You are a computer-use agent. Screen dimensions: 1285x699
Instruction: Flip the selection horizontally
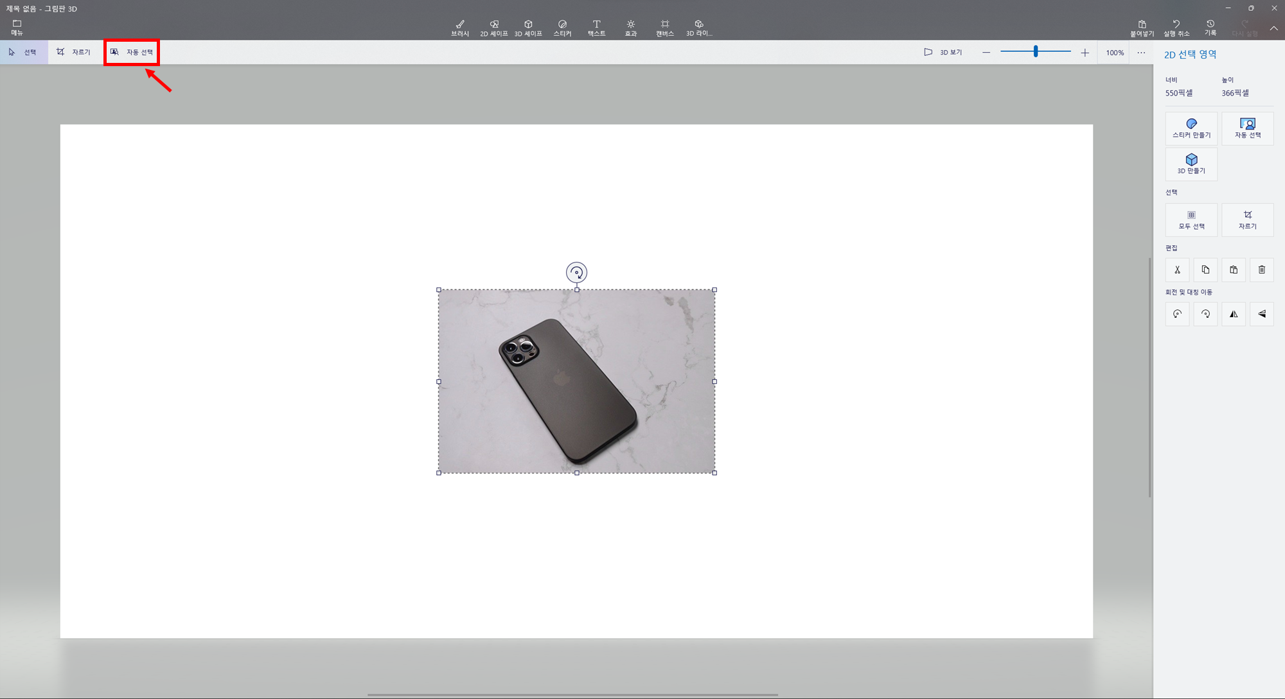[x=1233, y=314]
